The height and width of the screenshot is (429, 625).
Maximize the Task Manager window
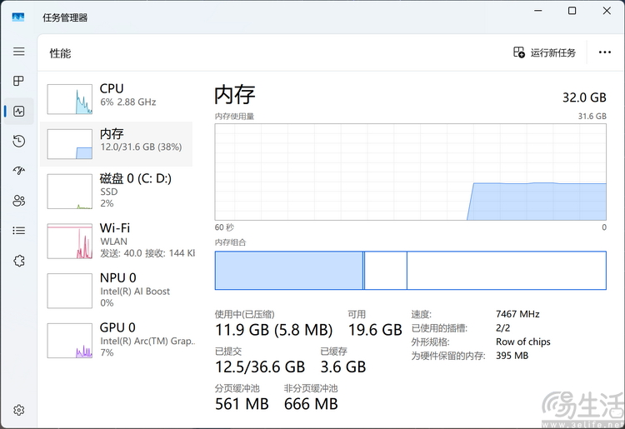[572, 11]
